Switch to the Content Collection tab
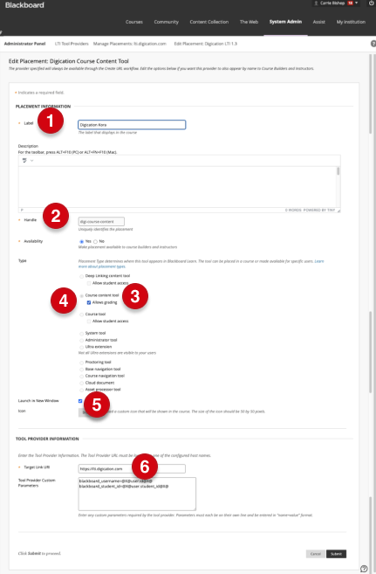The height and width of the screenshot is (574, 376). pyautogui.click(x=209, y=22)
